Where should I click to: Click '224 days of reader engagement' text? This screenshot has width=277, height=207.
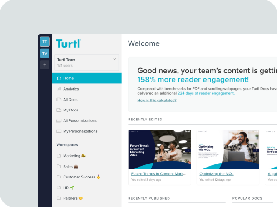[206, 93]
